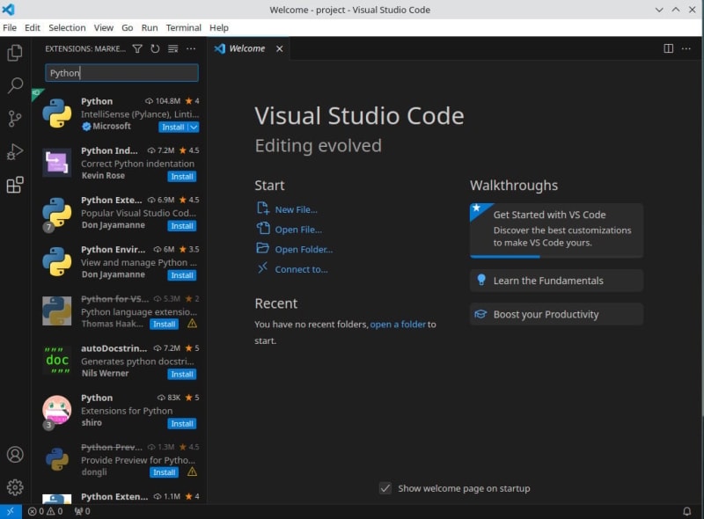Open the Explorer view in activity bar
This screenshot has width=704, height=519.
coord(15,54)
